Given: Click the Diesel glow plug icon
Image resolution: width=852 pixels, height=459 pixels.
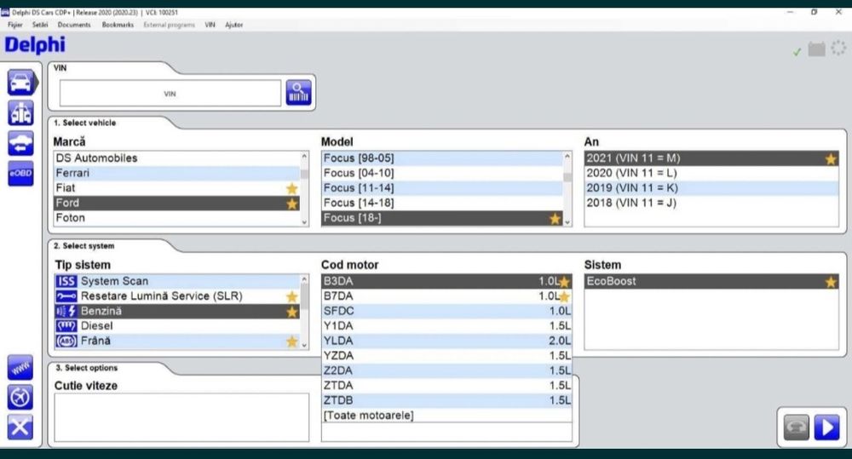Looking at the screenshot, I should 66,326.
